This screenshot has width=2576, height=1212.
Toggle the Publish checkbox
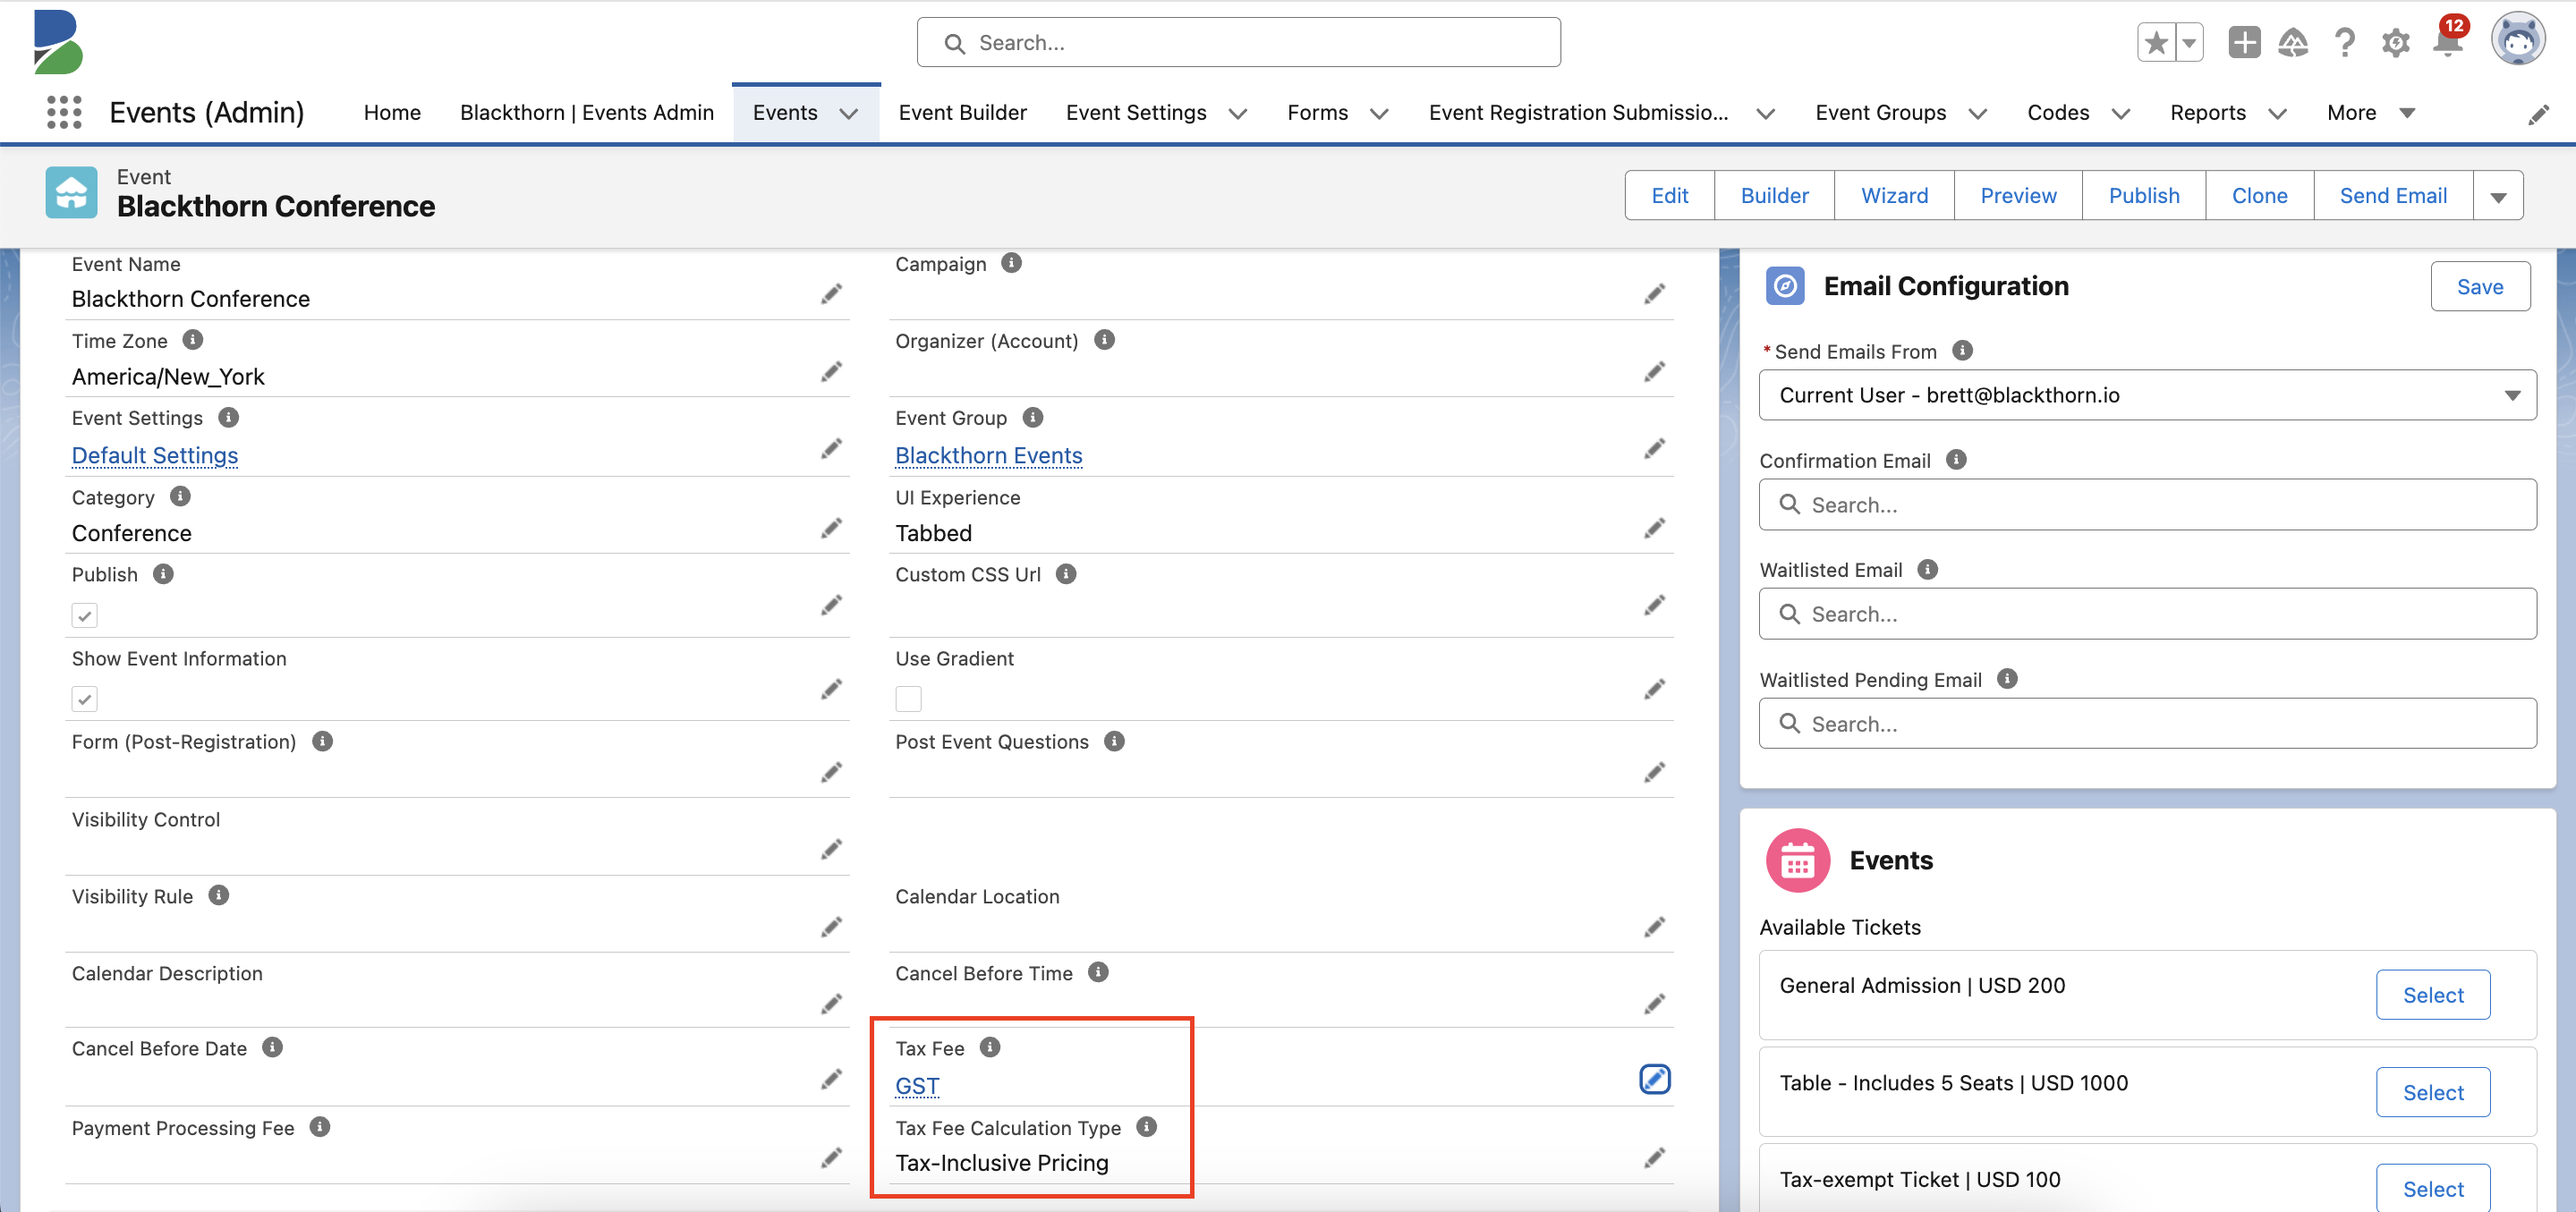click(85, 615)
